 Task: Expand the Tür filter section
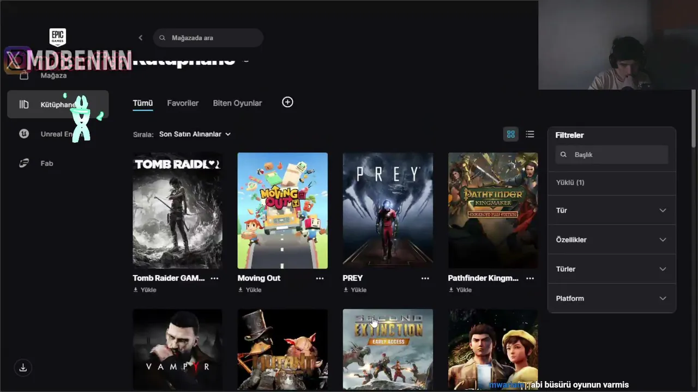(x=612, y=210)
